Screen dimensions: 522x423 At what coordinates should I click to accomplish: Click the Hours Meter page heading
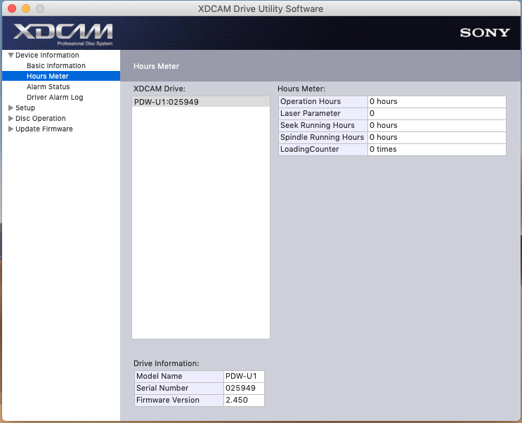pyautogui.click(x=156, y=66)
